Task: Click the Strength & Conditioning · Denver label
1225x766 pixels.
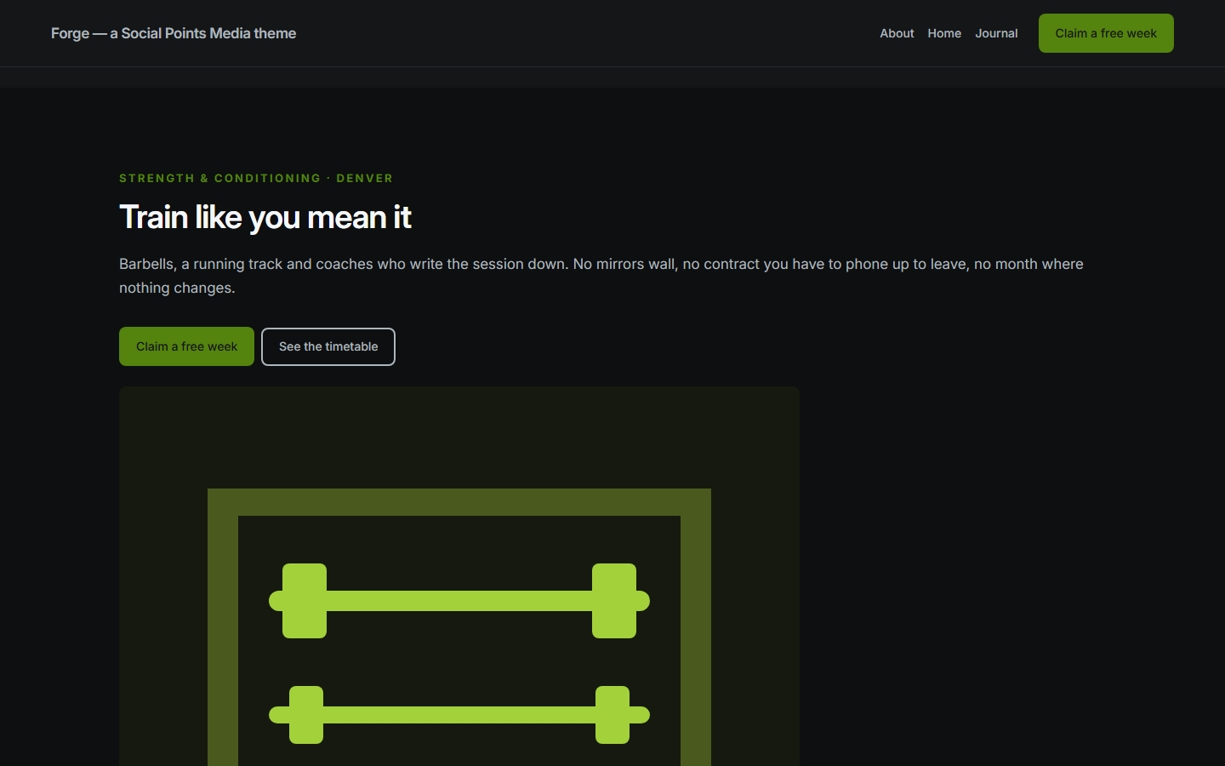Action: click(x=256, y=178)
